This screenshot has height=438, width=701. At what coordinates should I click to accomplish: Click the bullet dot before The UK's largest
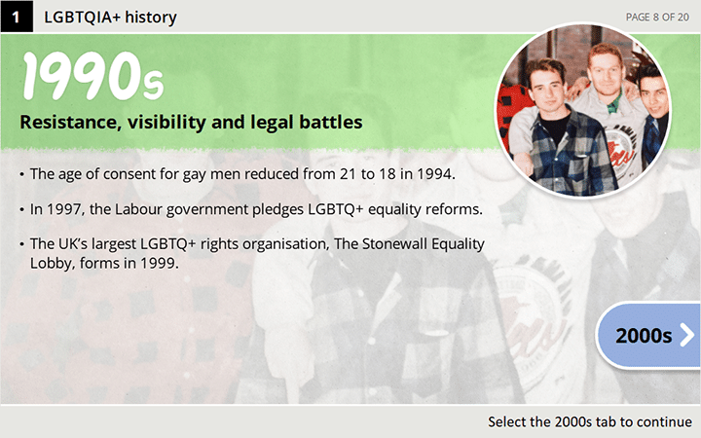click(21, 244)
